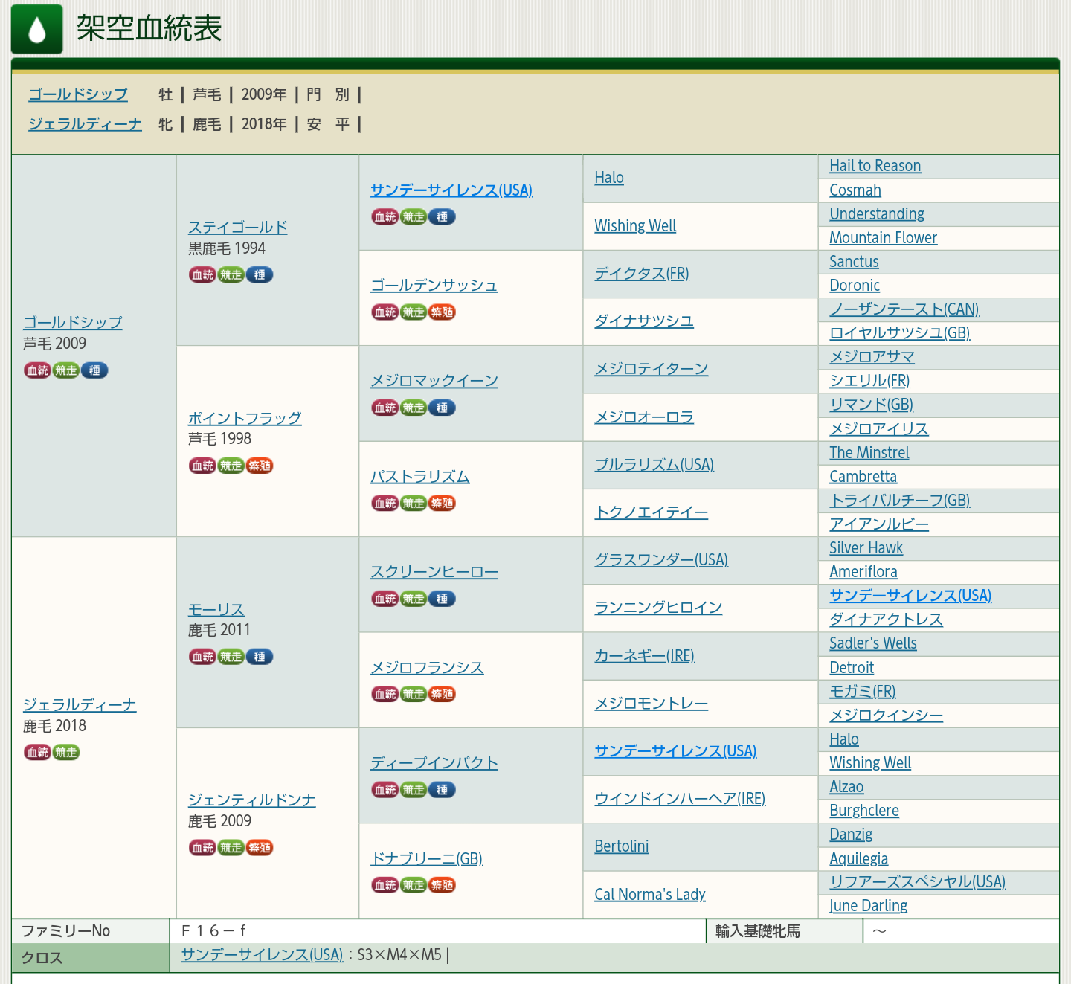The image size is (1071, 984).
Task: Open 競走 badge under ジェンティルドンナ
Action: tap(231, 848)
